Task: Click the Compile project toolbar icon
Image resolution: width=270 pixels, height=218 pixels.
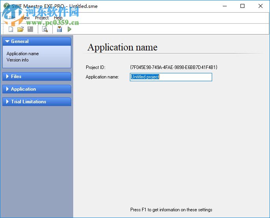Action: tap(59, 29)
